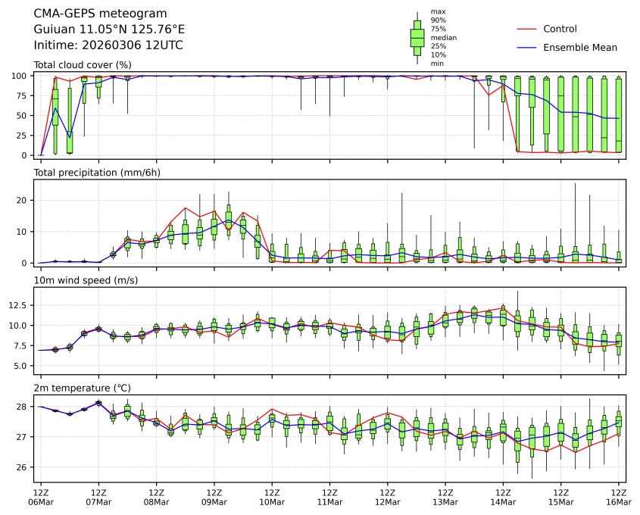Viewport: 640px width, 515px height.
Task: Click the blue Ensemble Mean legend line sample
Action: pos(526,48)
